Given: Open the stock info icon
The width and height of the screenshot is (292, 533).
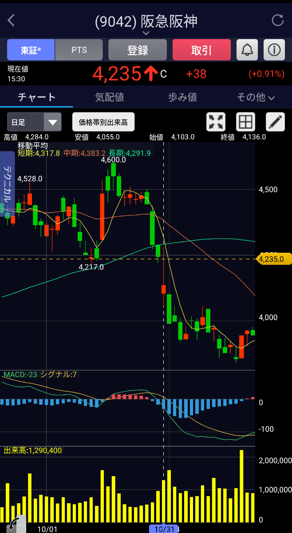Looking at the screenshot, I should tap(274, 50).
